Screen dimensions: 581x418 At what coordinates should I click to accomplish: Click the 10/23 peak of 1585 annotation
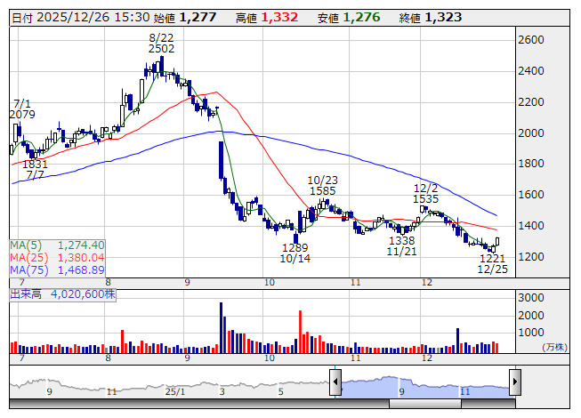[x=322, y=185]
